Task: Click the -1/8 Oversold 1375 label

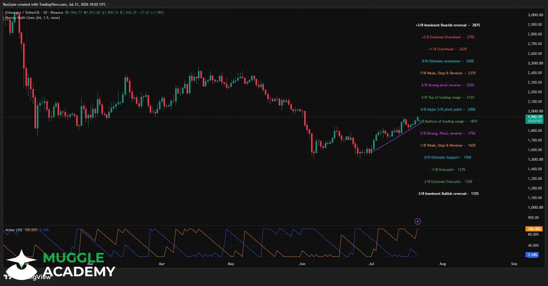Action: point(448,170)
